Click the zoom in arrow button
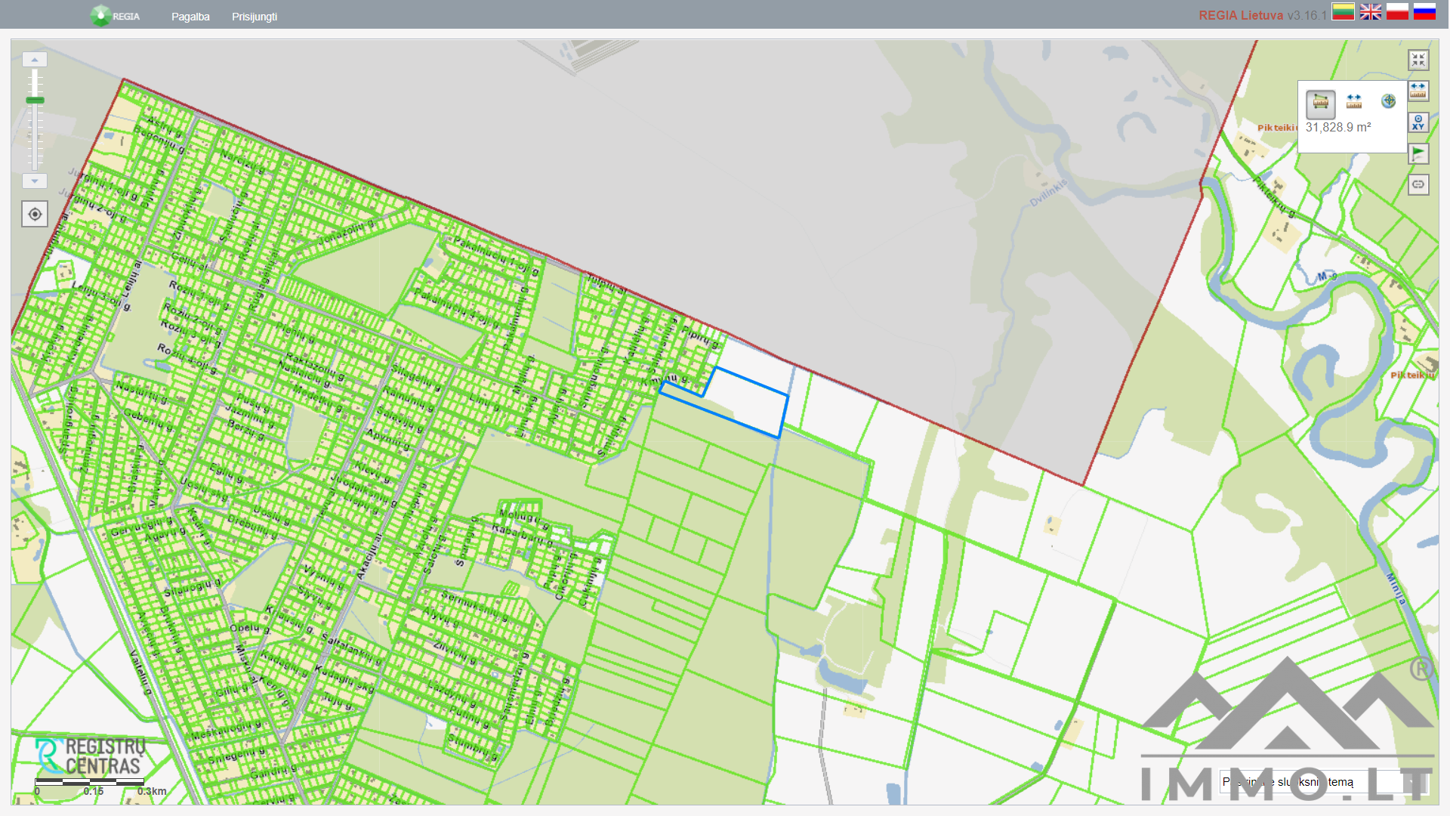 click(35, 59)
